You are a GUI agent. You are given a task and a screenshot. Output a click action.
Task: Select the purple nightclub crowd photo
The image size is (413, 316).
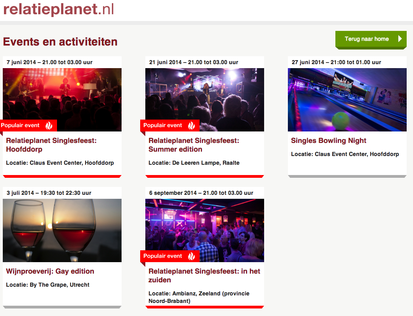[205, 230]
